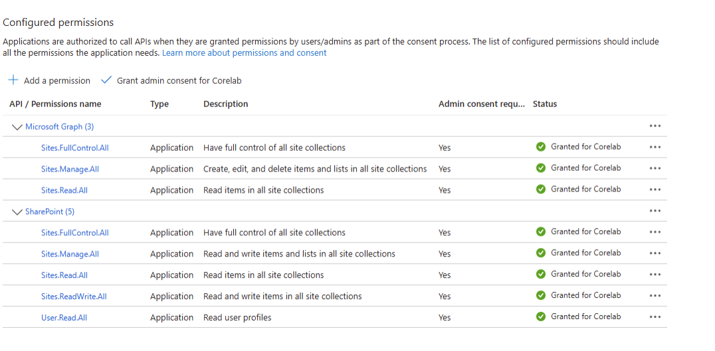The image size is (715, 351).
Task: Open ellipsis menu for SharePoint group row
Action: tap(655, 211)
